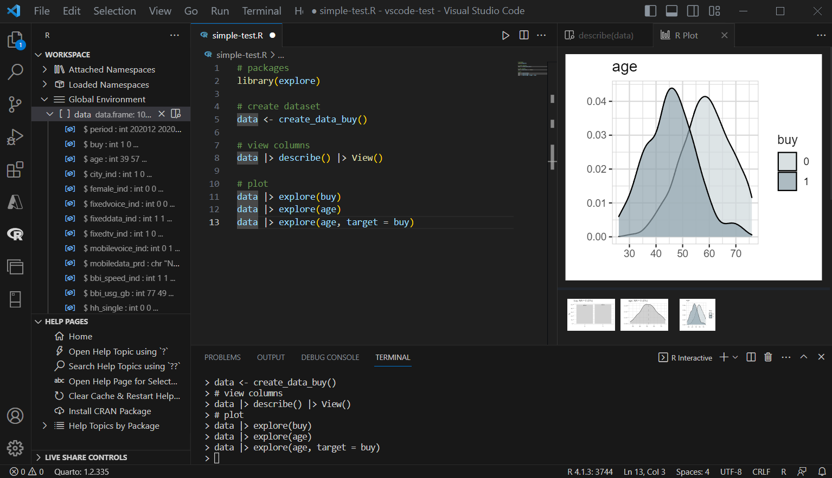Delete the terminal with trash icon
Screen dimensions: 832x478
coord(768,357)
